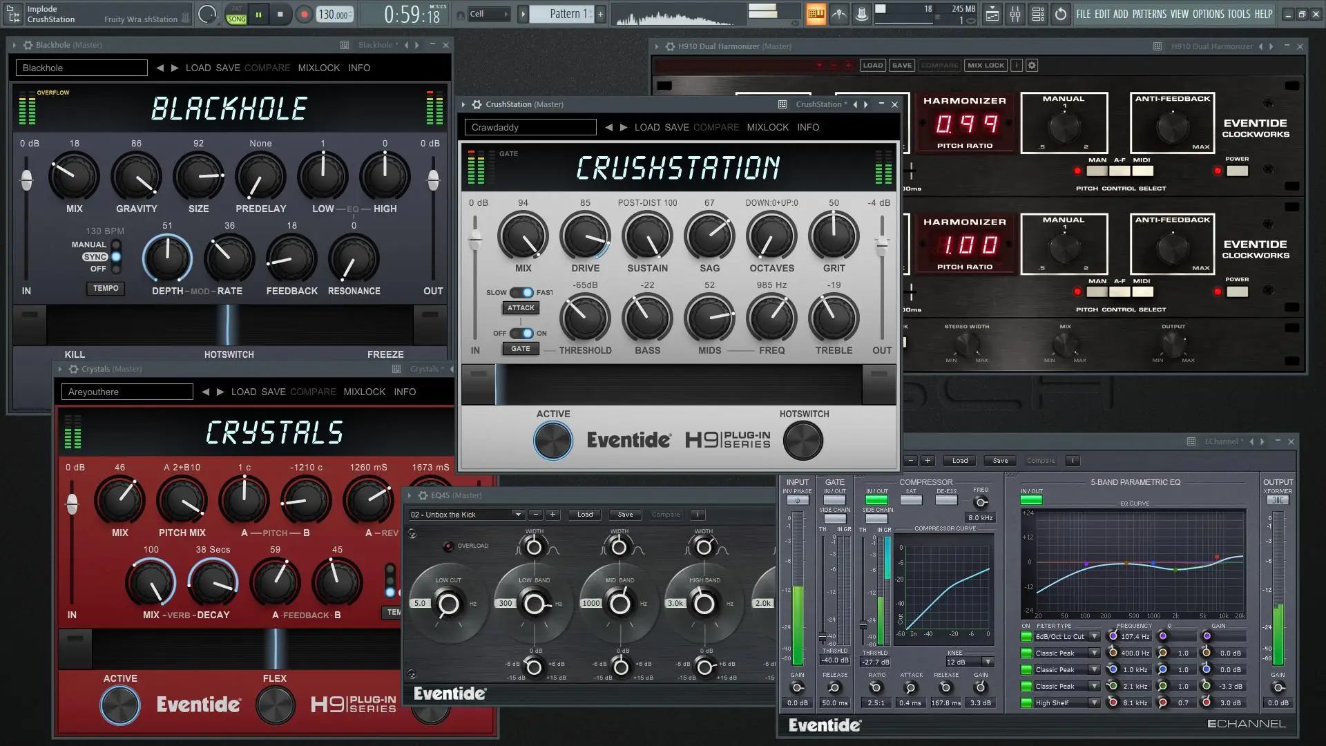Toggle SLOW/FAST attack switch in CrushStation
Viewport: 1326px width, 746px height.
click(x=521, y=292)
